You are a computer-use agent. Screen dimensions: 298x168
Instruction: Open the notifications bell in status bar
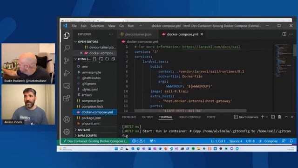pyautogui.click(x=291, y=141)
